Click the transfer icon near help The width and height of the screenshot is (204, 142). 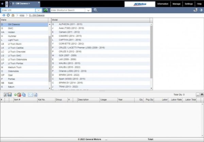[195, 10]
